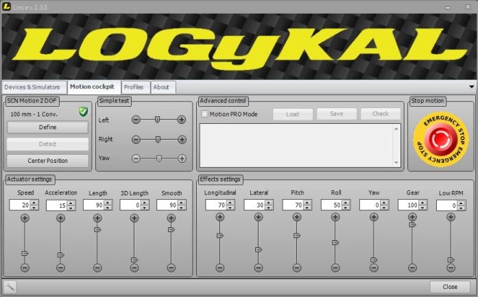Step down the Roll value spinner
This screenshot has width=478, height=297.
[346, 207]
